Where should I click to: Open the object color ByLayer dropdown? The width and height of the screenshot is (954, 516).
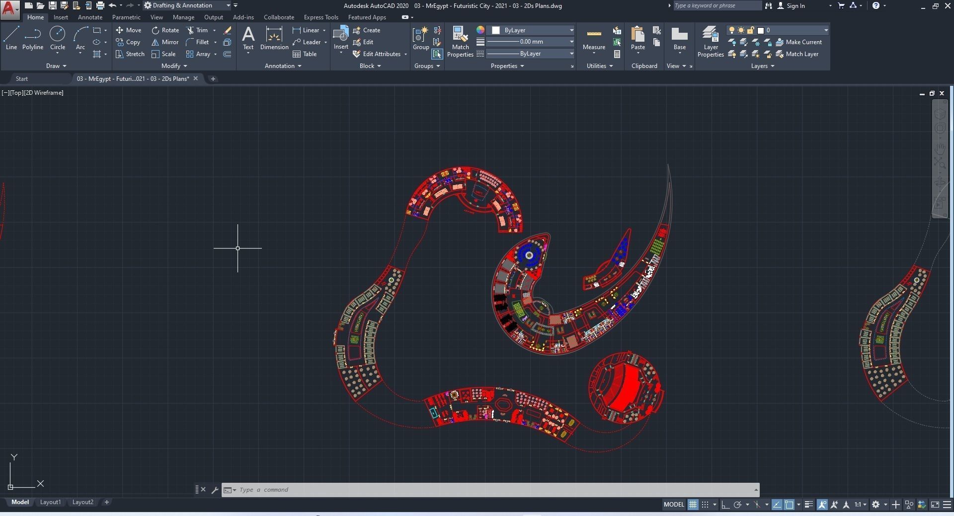pyautogui.click(x=531, y=30)
